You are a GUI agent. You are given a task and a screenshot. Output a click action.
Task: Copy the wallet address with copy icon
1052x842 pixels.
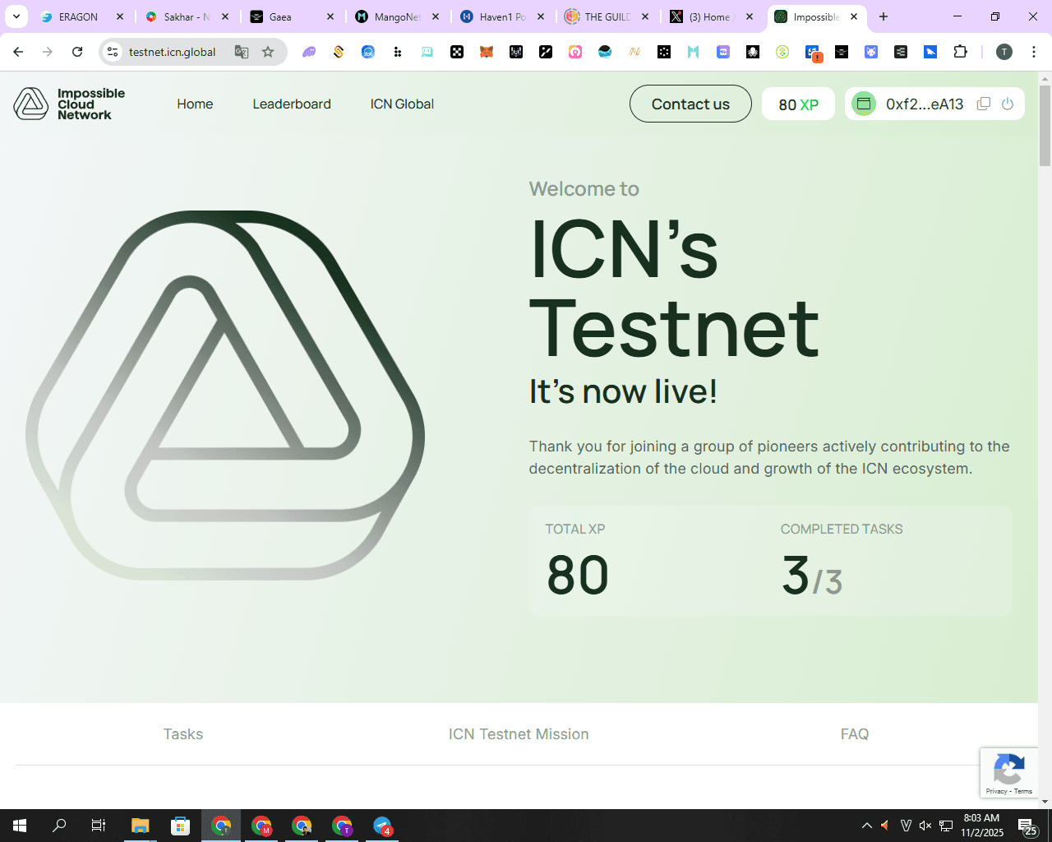tap(983, 104)
